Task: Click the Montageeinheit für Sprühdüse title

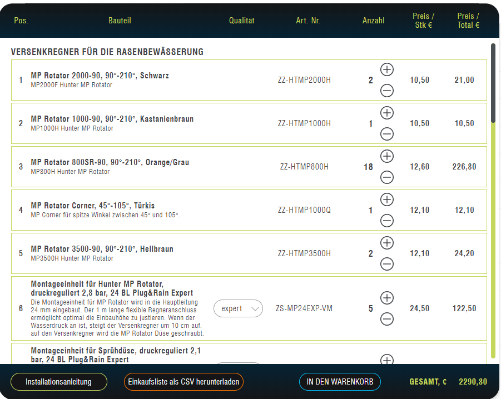Action: tap(116, 355)
